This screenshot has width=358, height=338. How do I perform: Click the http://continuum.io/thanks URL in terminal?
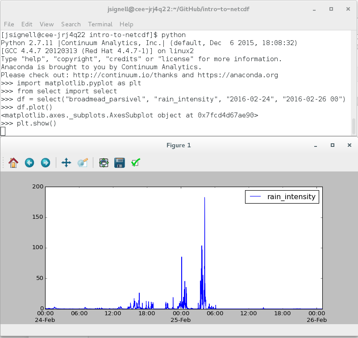tap(125, 75)
